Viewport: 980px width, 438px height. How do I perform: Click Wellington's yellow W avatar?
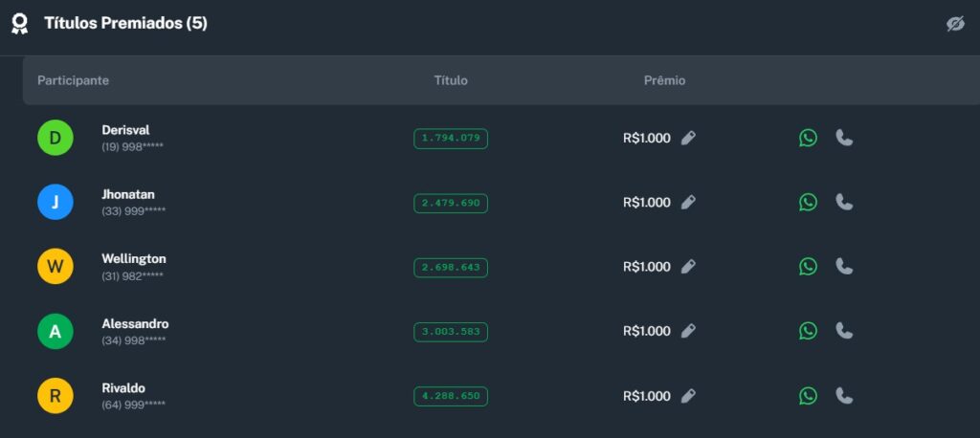coord(56,267)
